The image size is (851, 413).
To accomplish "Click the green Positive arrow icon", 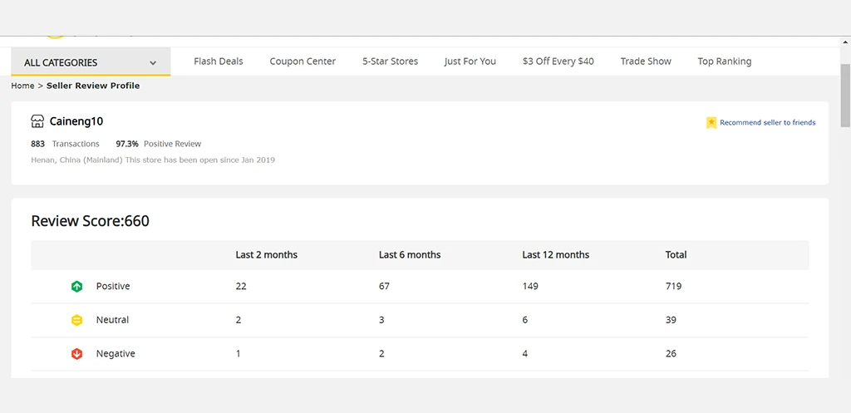I will point(77,287).
